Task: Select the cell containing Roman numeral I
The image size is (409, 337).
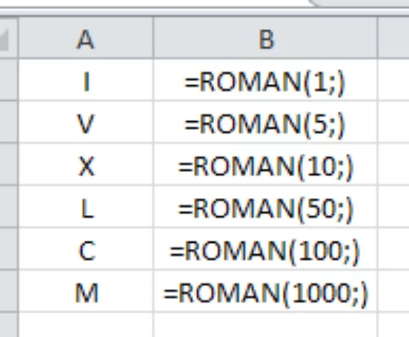Action: (86, 82)
